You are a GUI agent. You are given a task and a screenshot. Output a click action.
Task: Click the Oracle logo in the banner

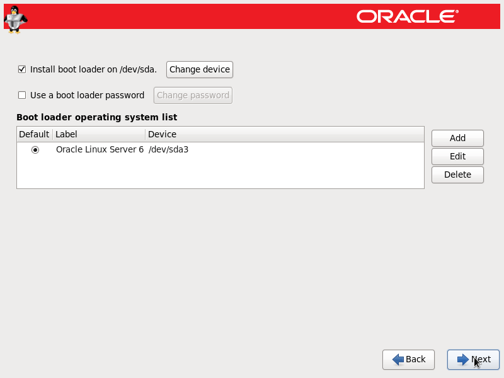408,16
